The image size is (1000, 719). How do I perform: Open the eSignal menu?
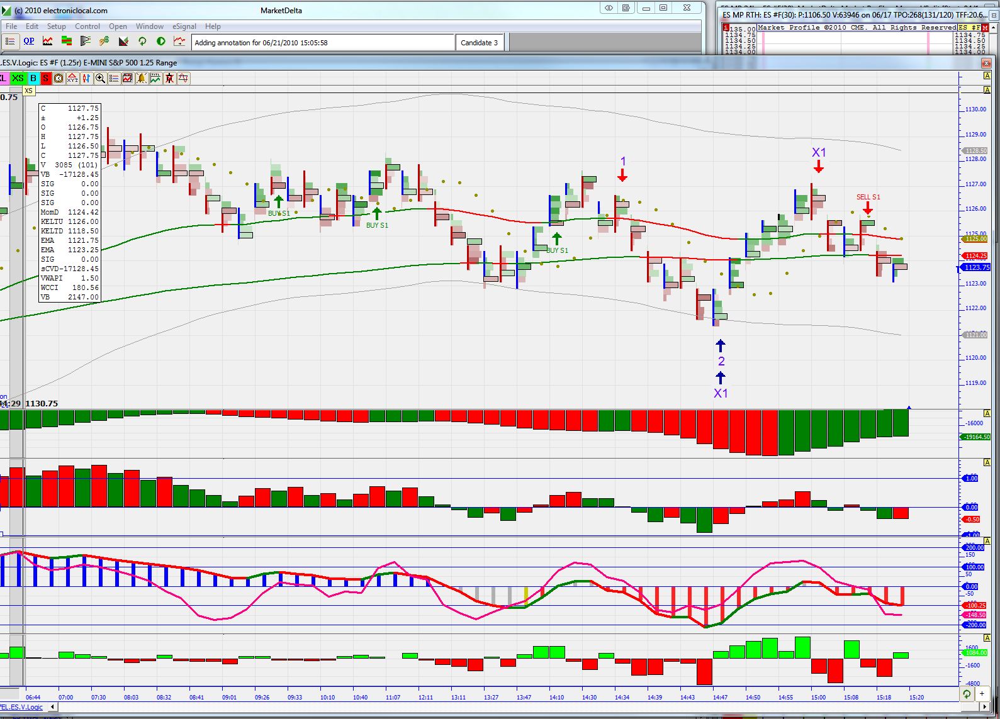tap(184, 26)
